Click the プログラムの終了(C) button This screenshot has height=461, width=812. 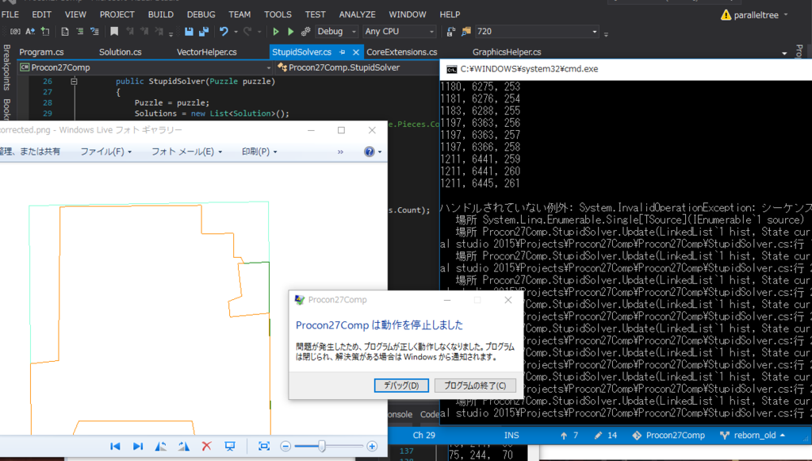pyautogui.click(x=475, y=386)
